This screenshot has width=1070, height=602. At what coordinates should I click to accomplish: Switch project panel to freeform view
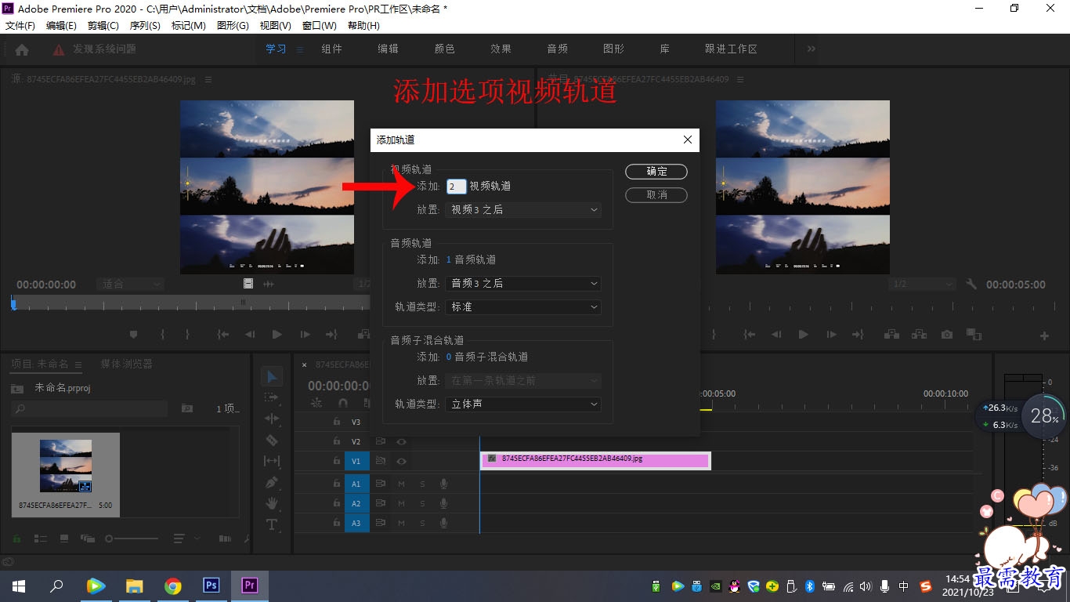[88, 539]
